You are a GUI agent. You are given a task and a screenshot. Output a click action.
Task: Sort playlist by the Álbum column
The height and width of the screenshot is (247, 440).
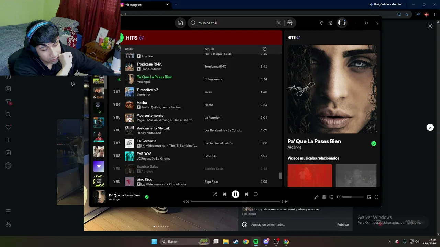coord(209,49)
